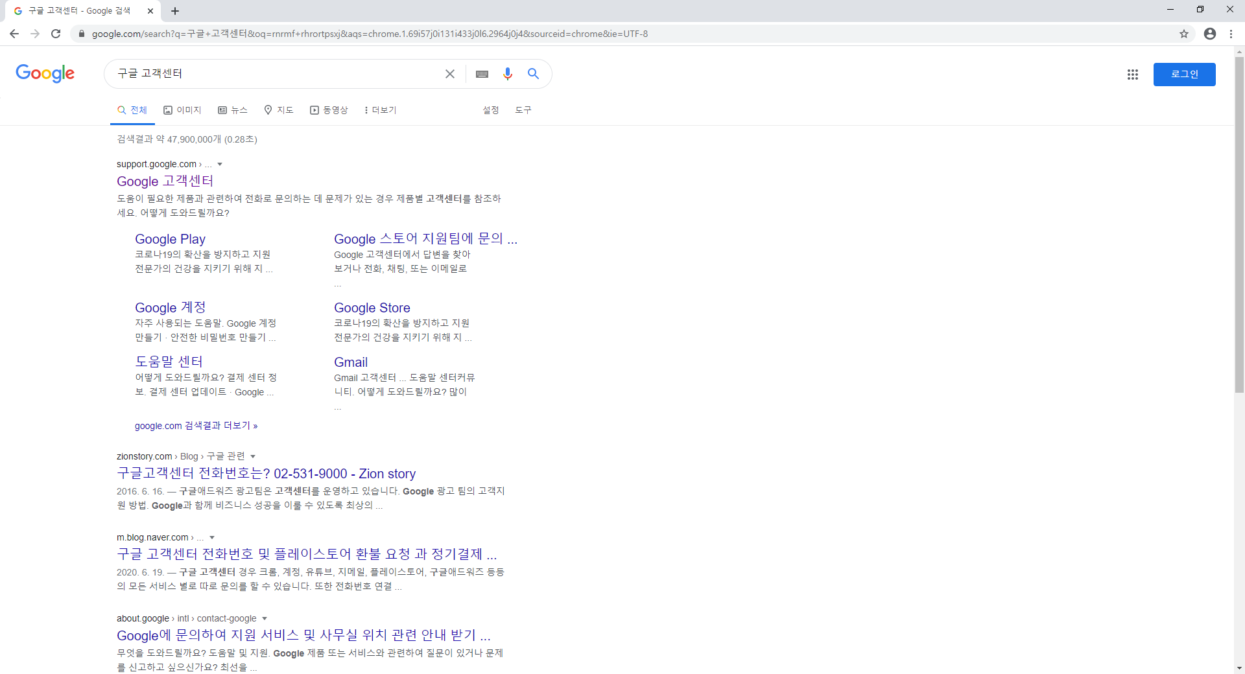Select the 전체 search tab
Screen dimensions: 1245x674
pos(132,110)
